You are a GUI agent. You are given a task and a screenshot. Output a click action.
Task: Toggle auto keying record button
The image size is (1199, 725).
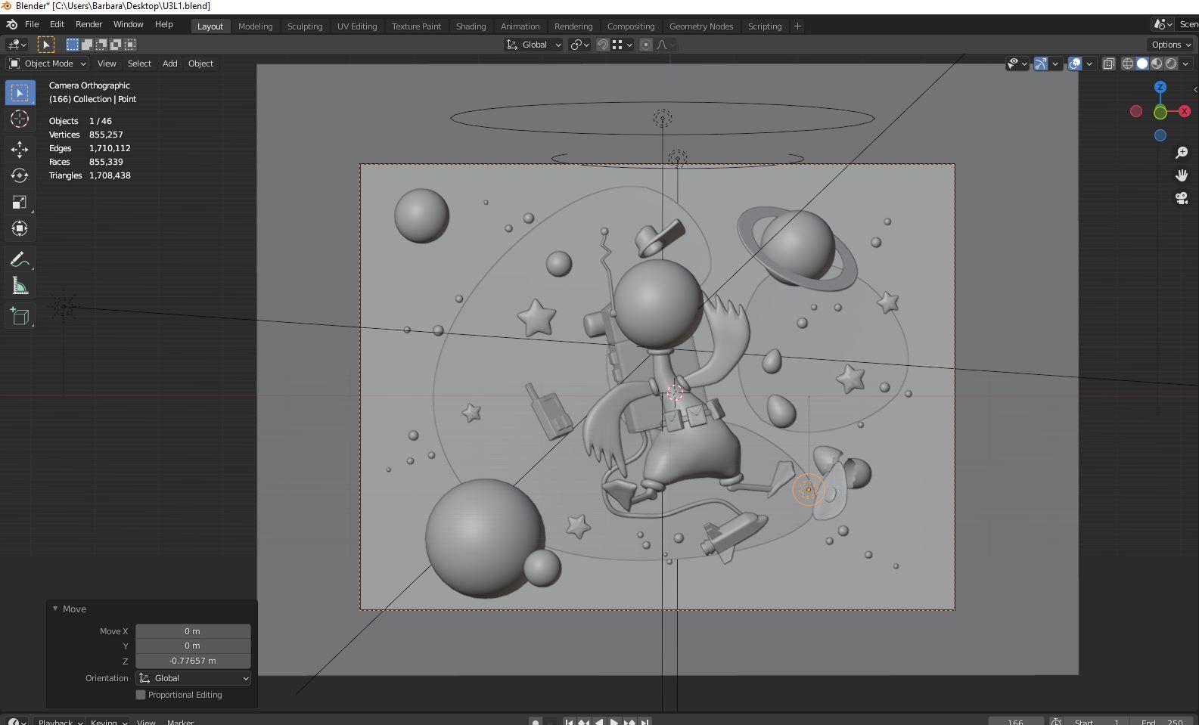click(536, 722)
